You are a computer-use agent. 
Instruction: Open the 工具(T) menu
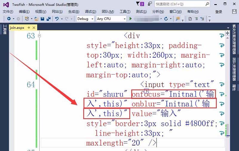(125, 12)
